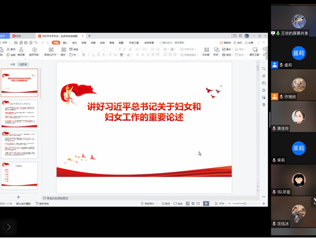Click the Redo arrow icon

(x=43, y=43)
